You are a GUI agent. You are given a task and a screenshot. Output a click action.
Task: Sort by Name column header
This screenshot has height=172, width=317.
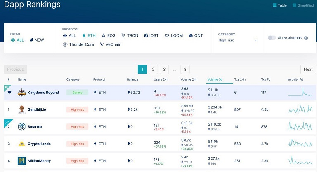[22, 79]
